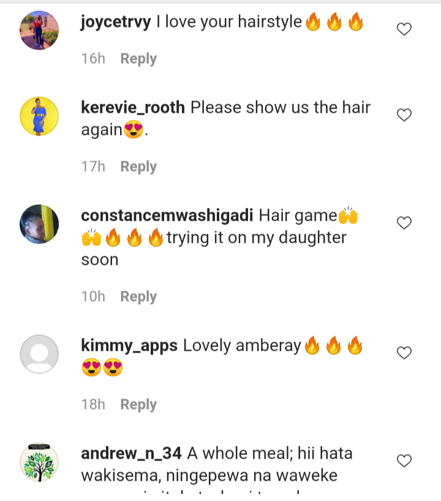Screen dimensions: 441x501
Task: Open andrew_n_34's tree logo avatar
Action: point(39,462)
